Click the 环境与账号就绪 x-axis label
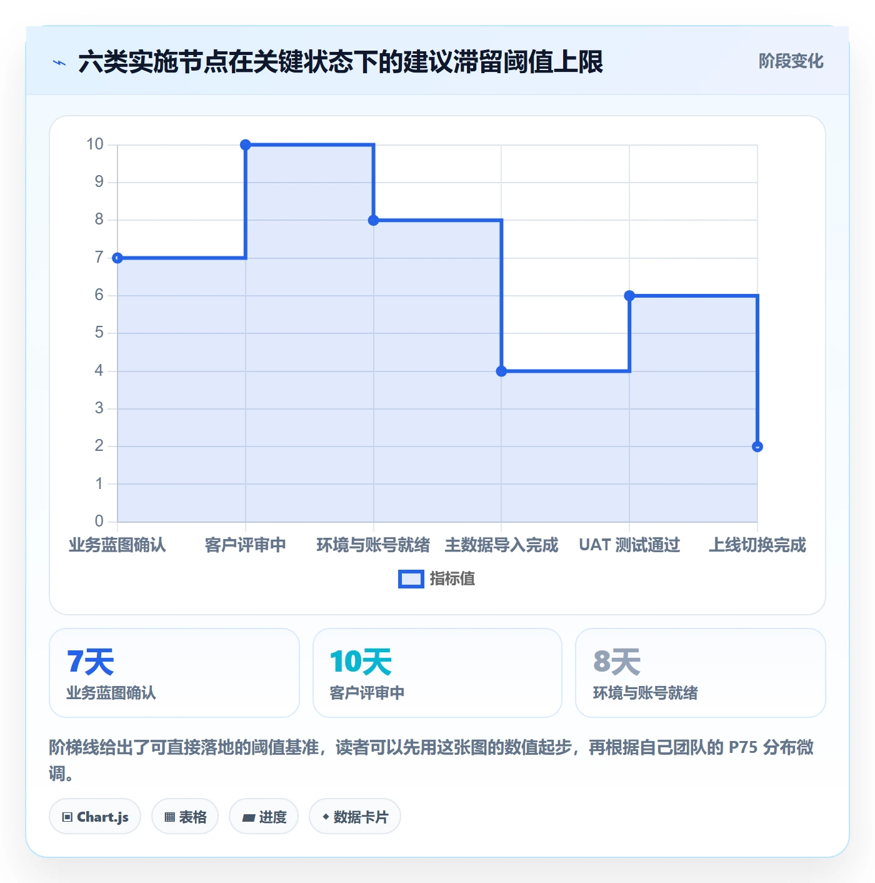 (374, 545)
